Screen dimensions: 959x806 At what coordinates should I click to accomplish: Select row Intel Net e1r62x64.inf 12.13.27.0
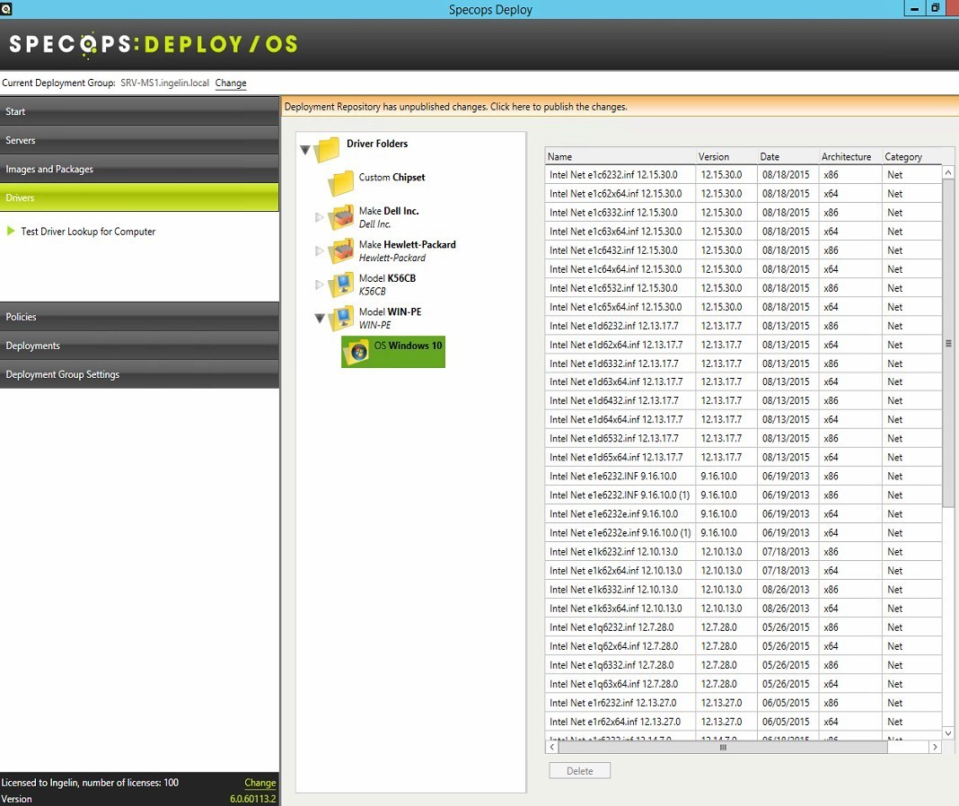pyautogui.click(x=743, y=722)
